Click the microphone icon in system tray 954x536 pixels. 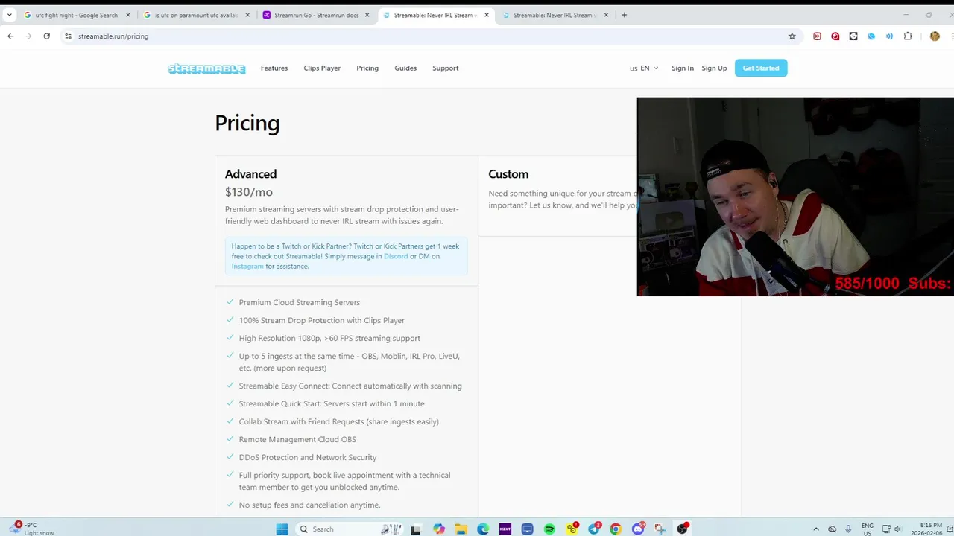848,529
